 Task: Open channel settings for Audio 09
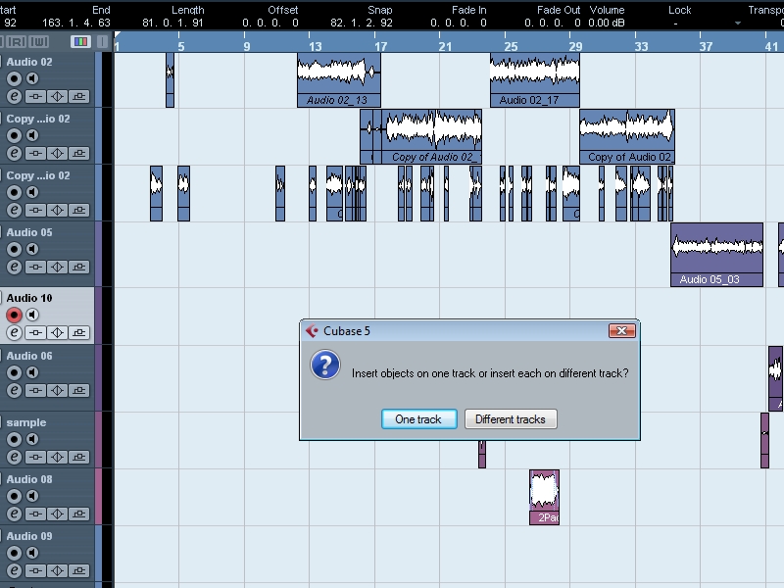14,570
